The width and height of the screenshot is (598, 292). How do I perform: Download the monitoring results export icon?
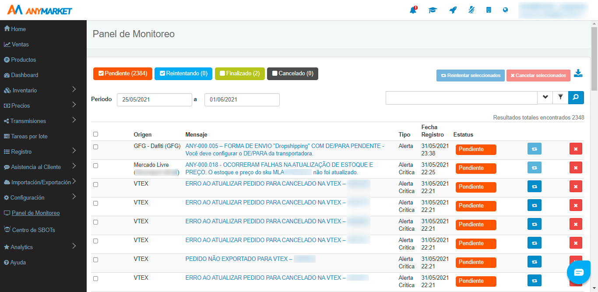pos(578,73)
